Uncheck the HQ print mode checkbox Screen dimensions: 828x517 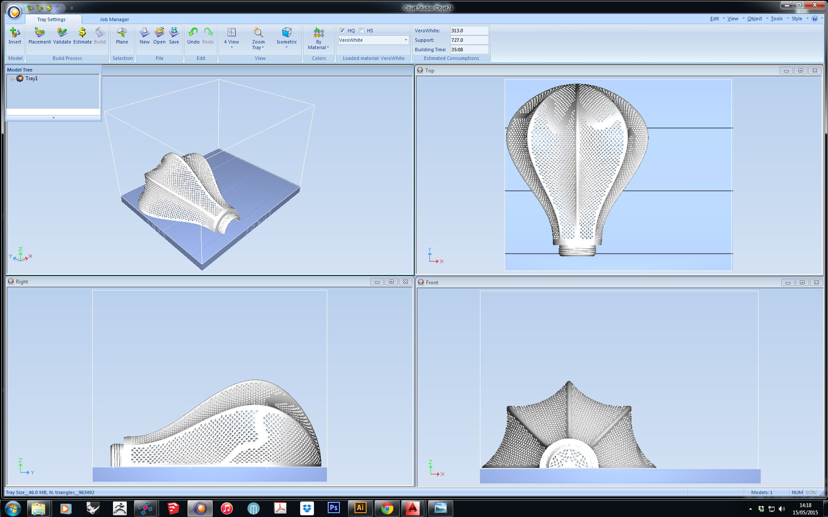(x=342, y=31)
